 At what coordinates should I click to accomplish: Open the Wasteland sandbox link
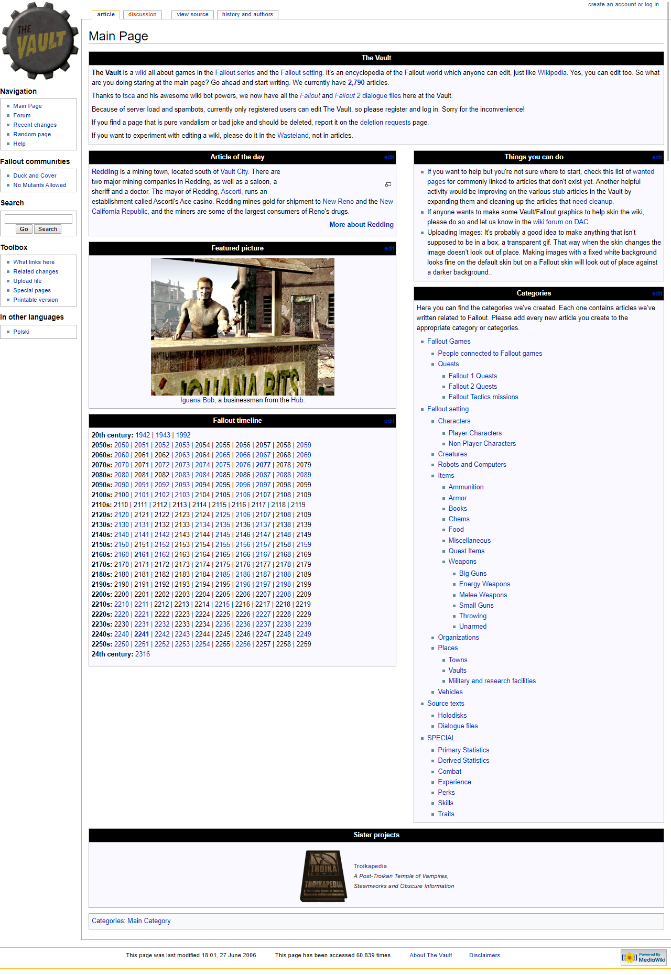[x=293, y=136]
